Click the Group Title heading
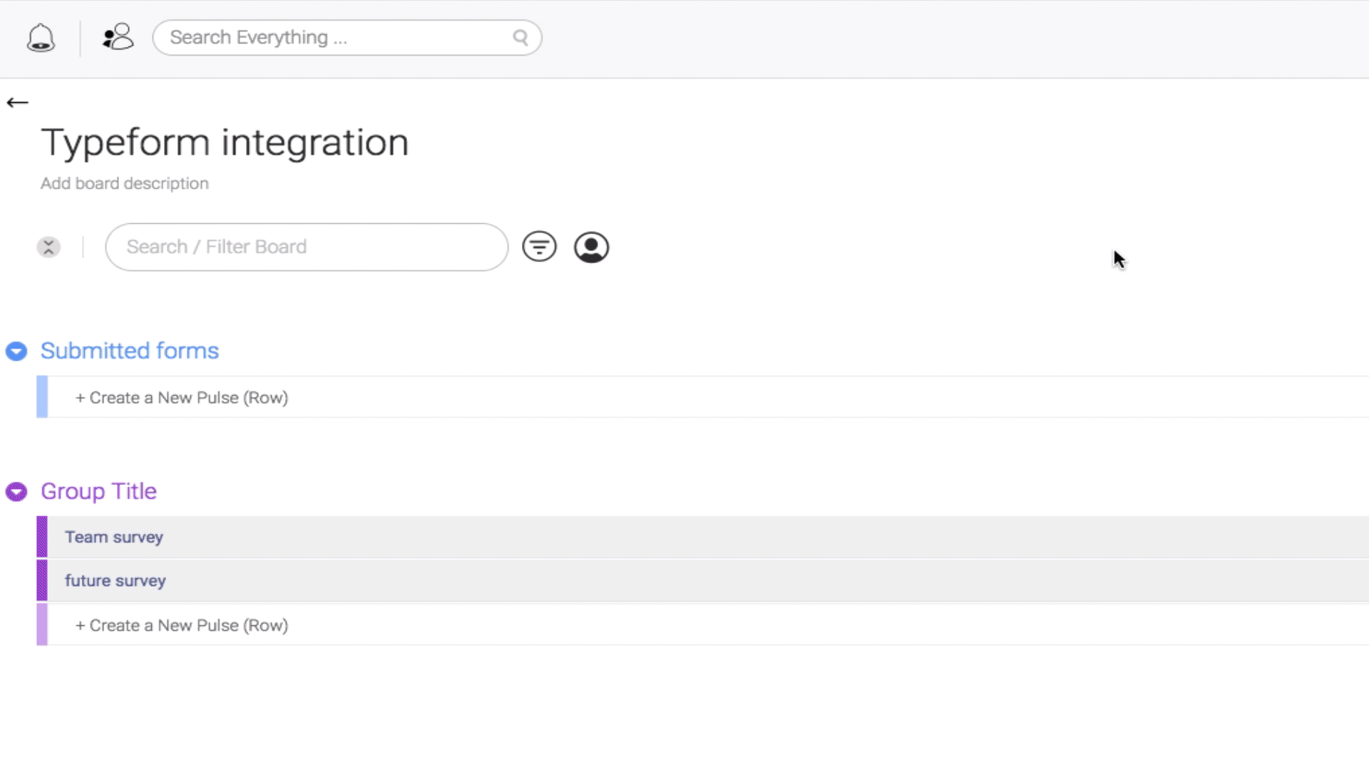This screenshot has width=1369, height=770. point(98,491)
